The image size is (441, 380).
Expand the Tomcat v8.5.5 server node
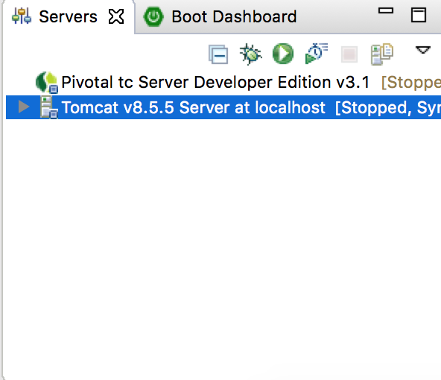[x=24, y=107]
